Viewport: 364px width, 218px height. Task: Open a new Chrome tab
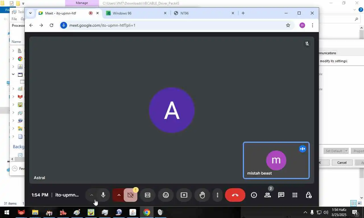[x=243, y=13]
